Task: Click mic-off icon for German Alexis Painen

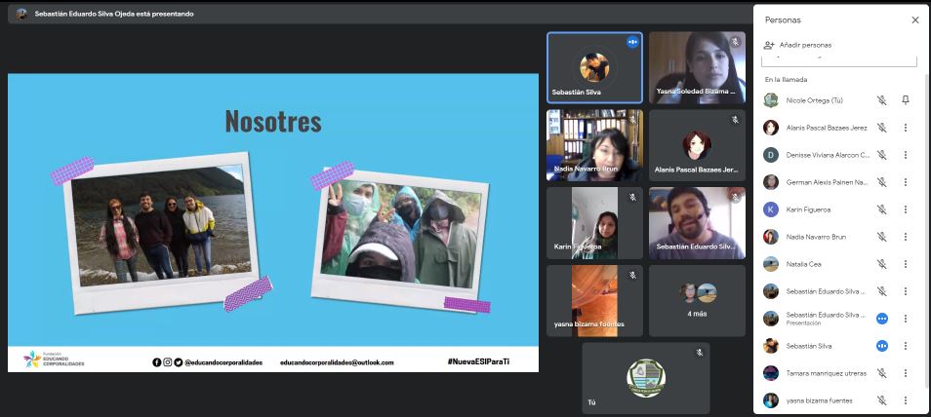Action: pos(881,182)
